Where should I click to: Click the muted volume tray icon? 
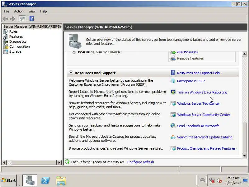coord(219,181)
